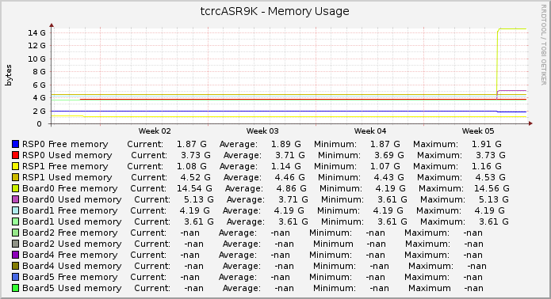Screen dimensions: 551x299
Task: Click the Board0 Free maximum value 14.56 G
Action: (492, 188)
